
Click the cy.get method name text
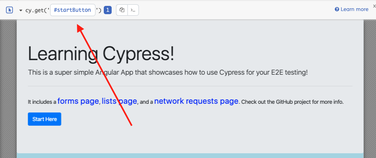pos(36,10)
